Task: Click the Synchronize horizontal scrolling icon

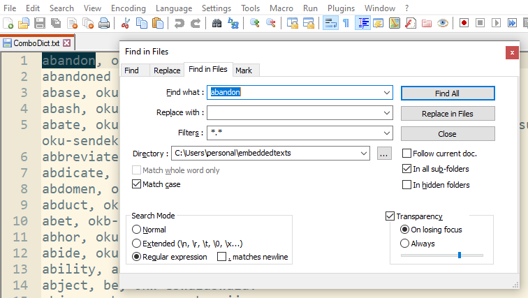Action: [309, 23]
